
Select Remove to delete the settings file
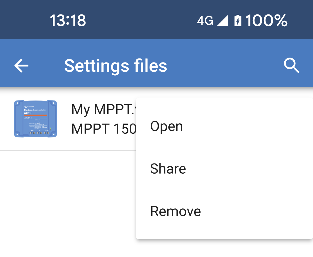[175, 211]
